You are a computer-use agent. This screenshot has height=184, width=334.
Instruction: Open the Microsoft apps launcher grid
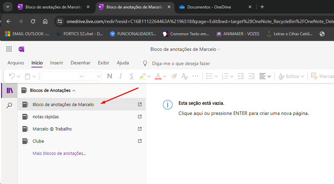tap(9, 49)
